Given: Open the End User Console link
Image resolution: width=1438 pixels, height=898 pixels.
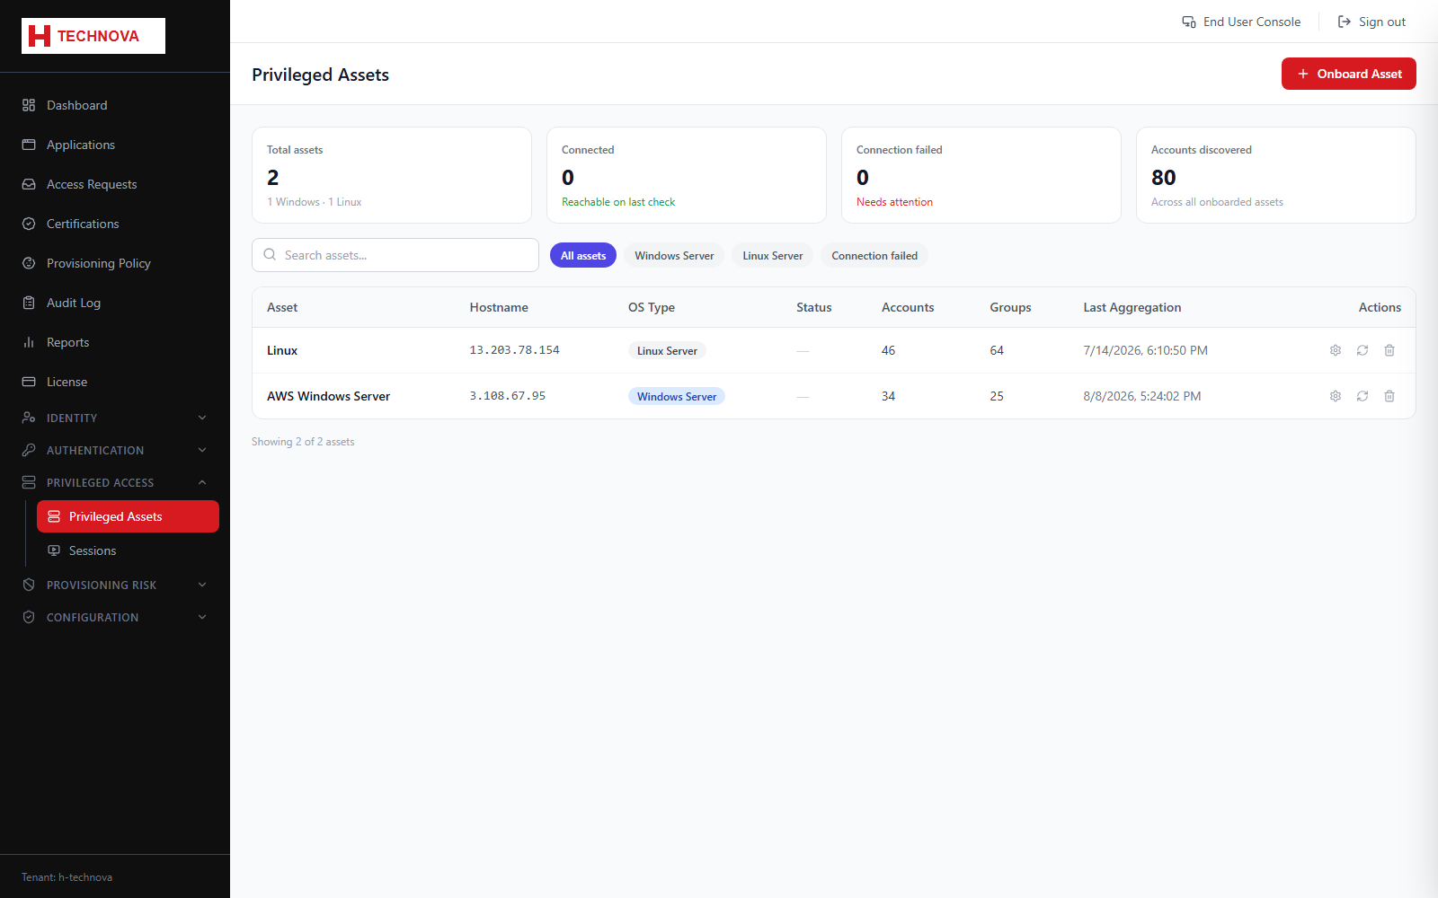Looking at the screenshot, I should point(1241,22).
